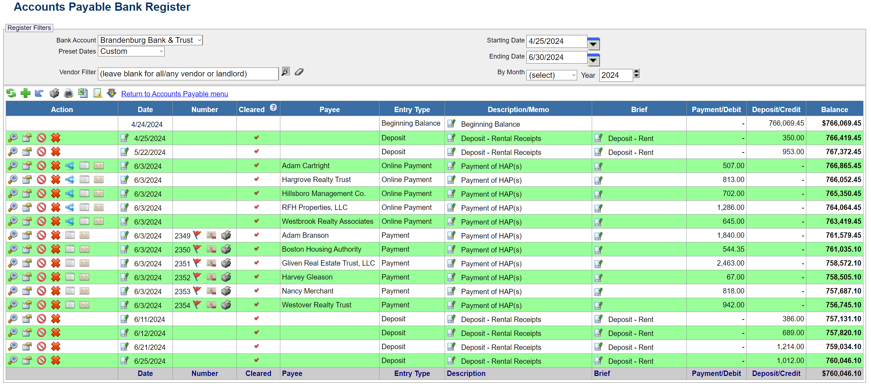Toggle cleared checkmark for Nancy Merchant payment

(x=256, y=291)
